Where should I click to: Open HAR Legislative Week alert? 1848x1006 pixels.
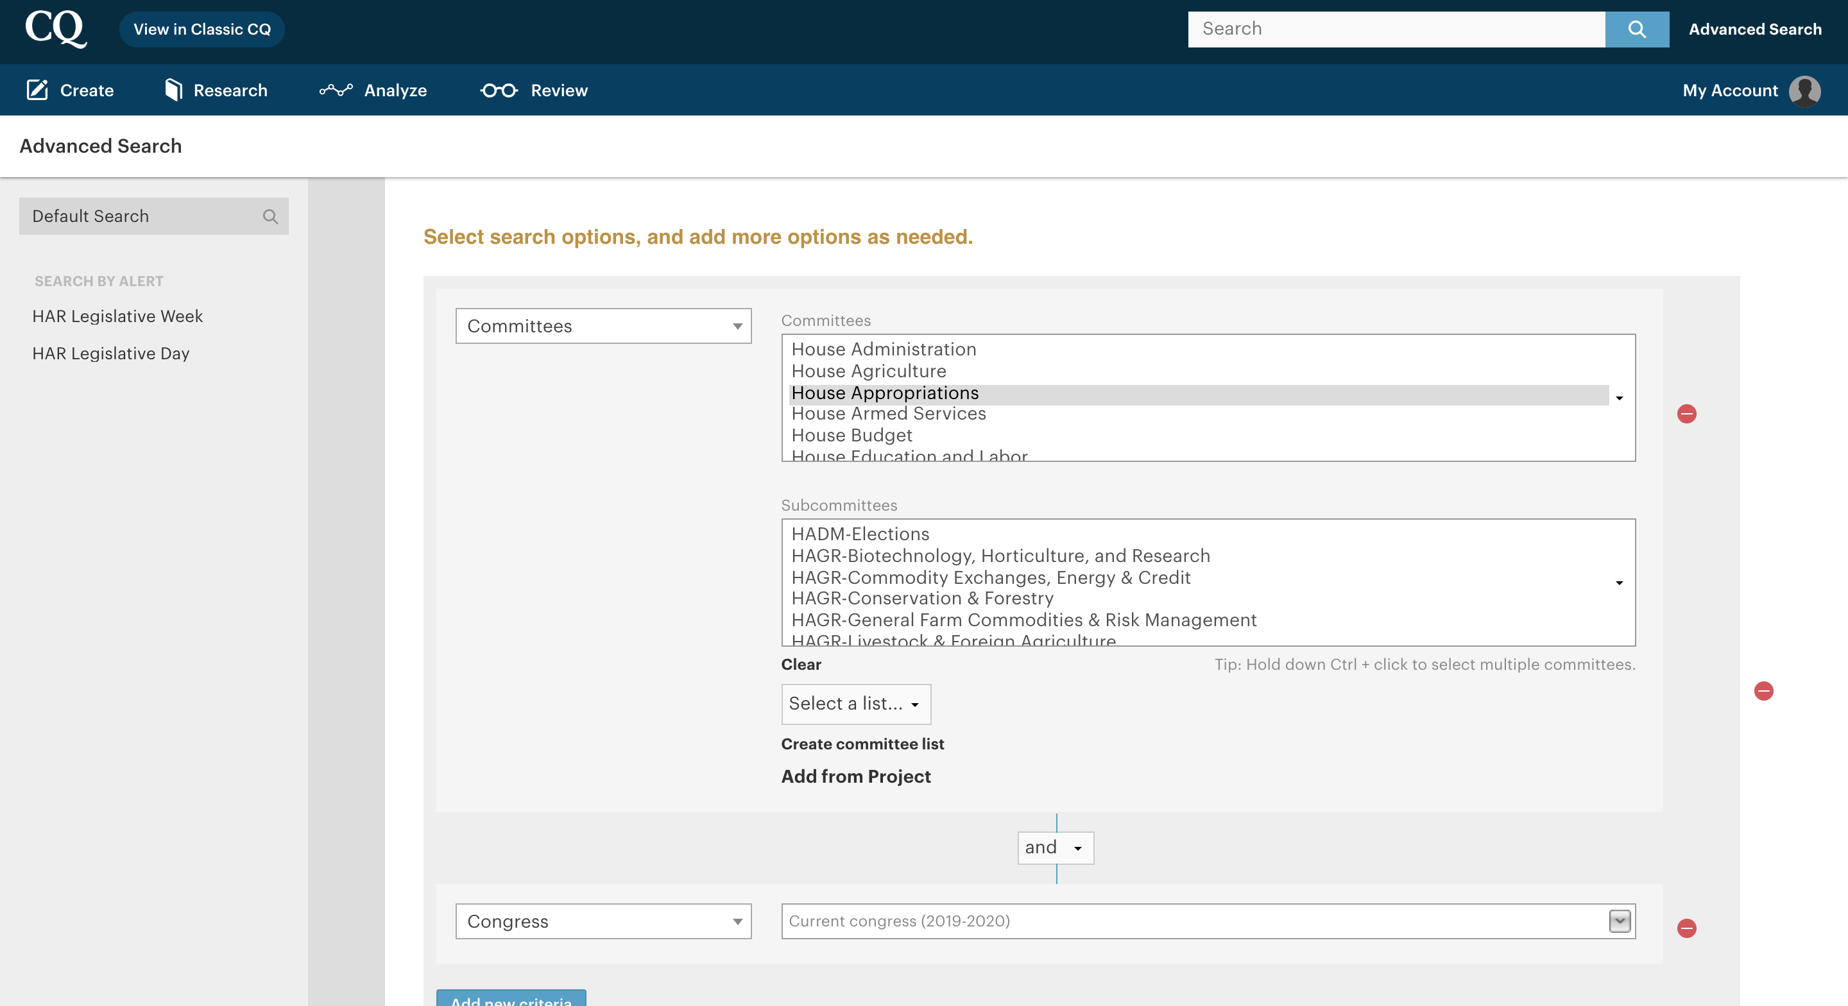[x=117, y=316]
